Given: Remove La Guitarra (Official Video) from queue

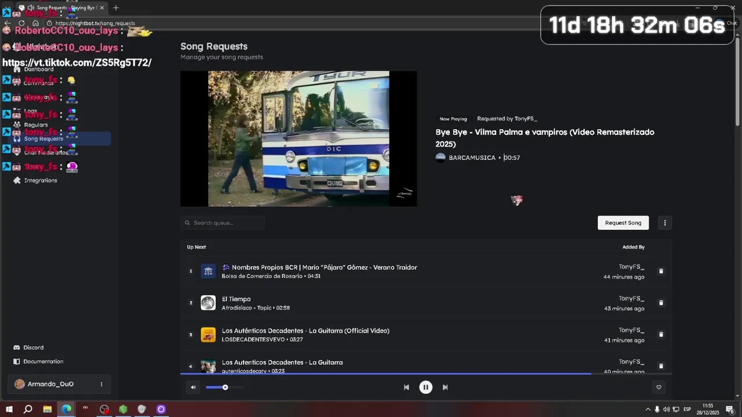Looking at the screenshot, I should point(661,335).
